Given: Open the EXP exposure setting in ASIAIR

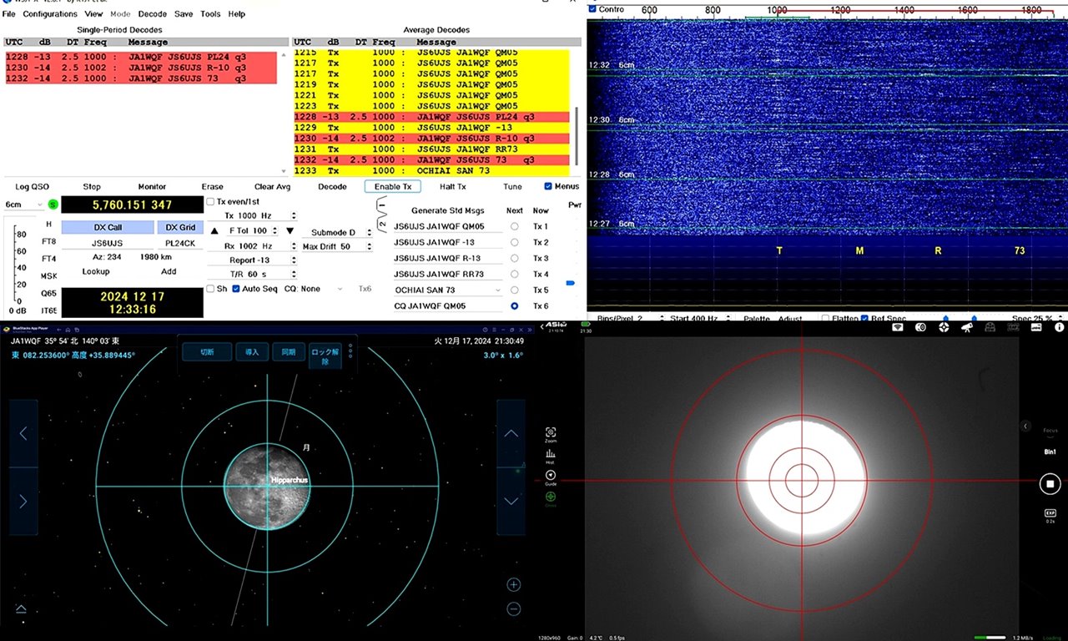Looking at the screenshot, I should (1050, 516).
